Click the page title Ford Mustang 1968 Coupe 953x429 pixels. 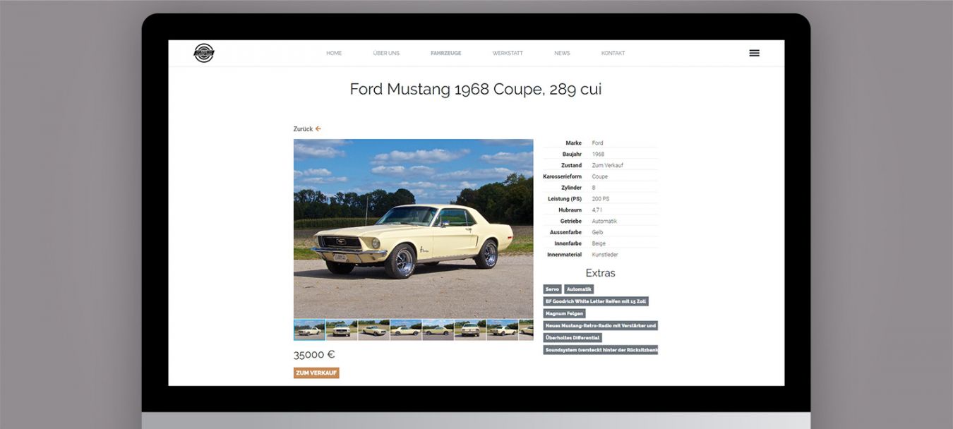click(476, 90)
